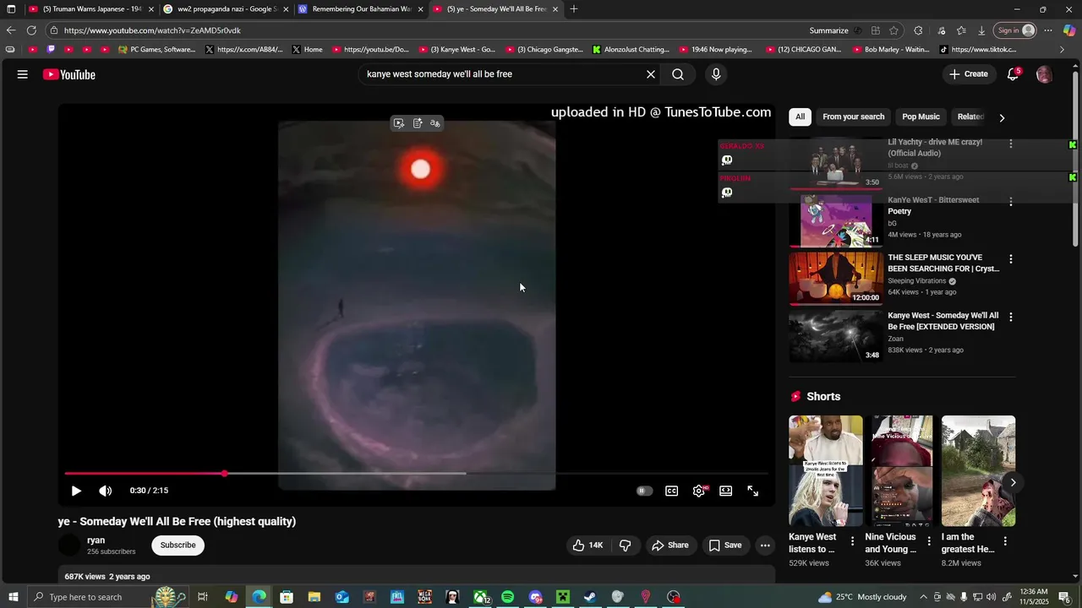Clear the YouTube search query

pos(651,74)
